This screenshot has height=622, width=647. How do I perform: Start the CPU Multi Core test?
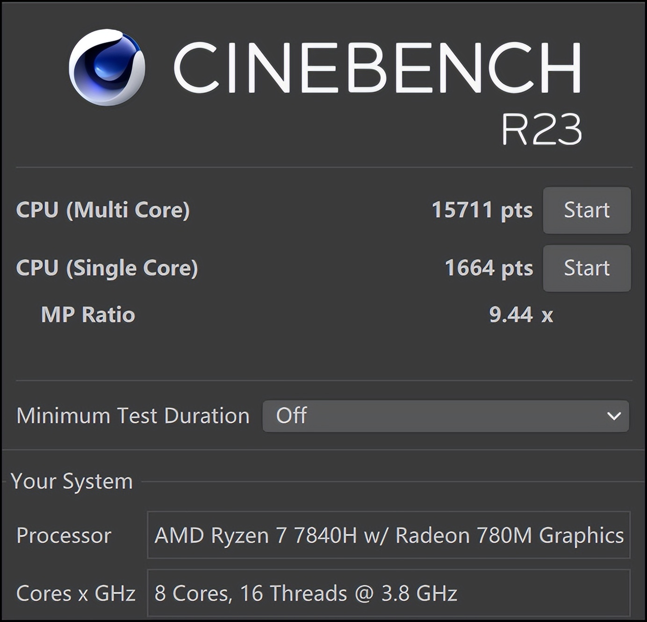[x=587, y=210]
